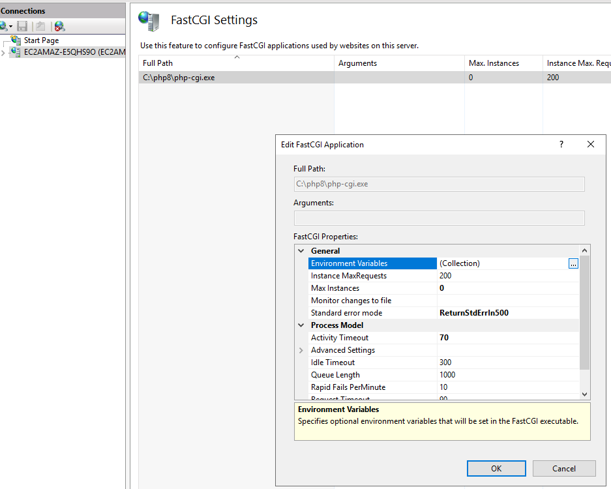The height and width of the screenshot is (489, 611).
Task: Click the Delete Connection icon with red mark
Action: (59, 26)
